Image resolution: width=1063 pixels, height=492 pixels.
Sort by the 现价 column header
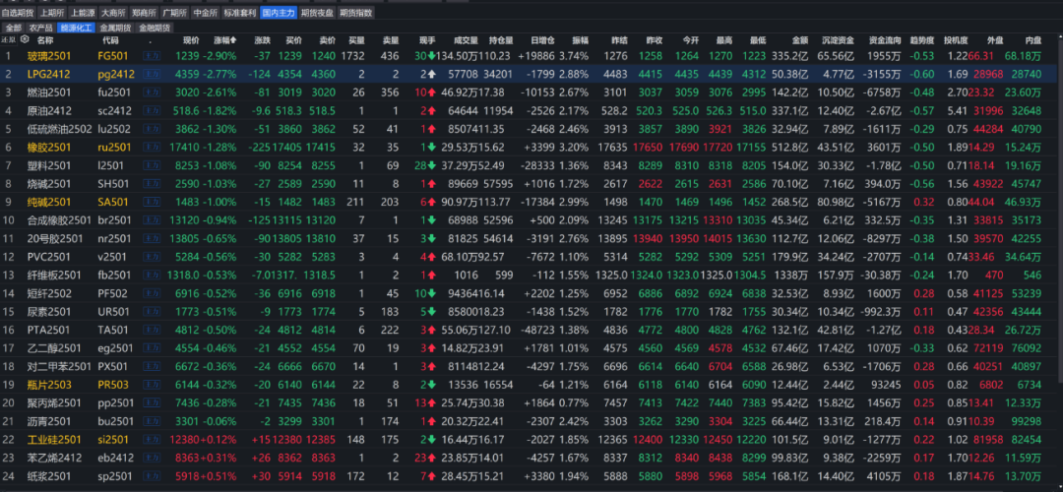[x=191, y=40]
